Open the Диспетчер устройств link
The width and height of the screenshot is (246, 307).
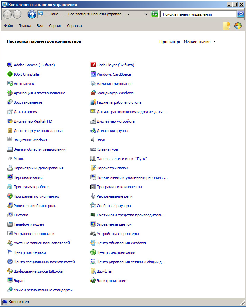[116, 121]
